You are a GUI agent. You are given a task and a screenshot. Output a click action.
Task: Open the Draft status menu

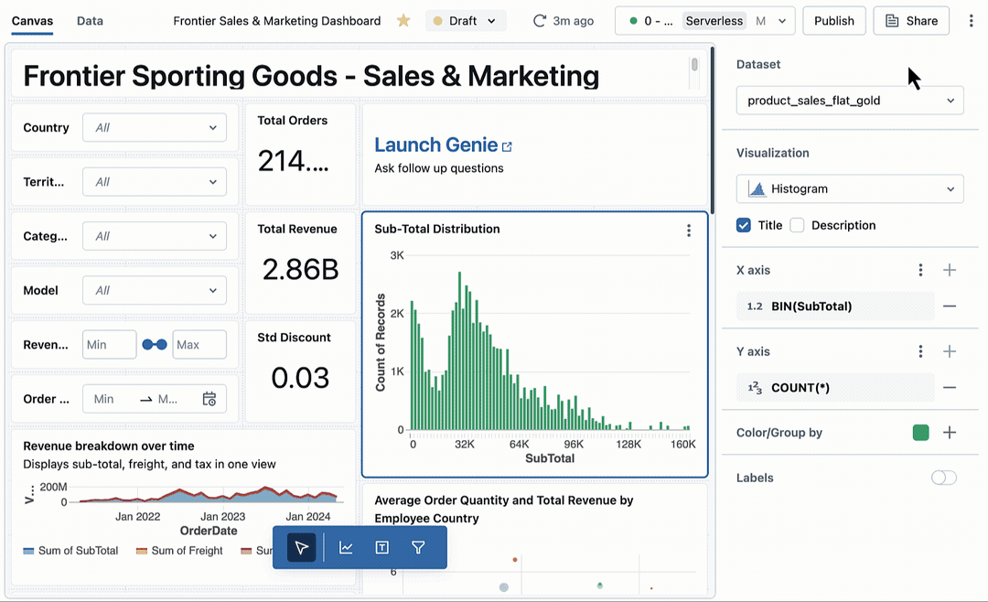tap(466, 21)
